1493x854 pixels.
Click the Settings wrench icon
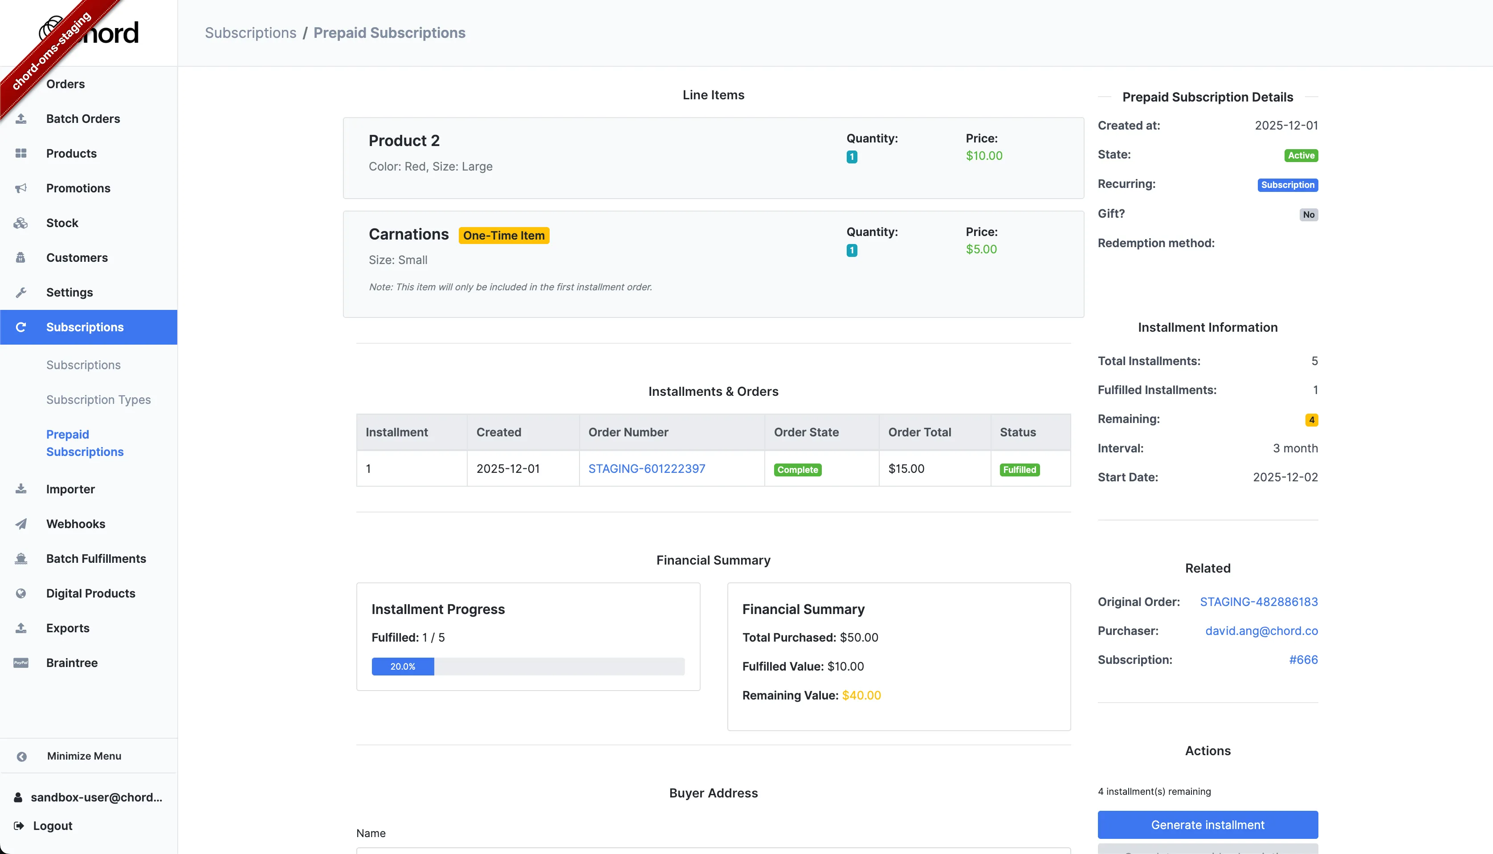pos(21,292)
